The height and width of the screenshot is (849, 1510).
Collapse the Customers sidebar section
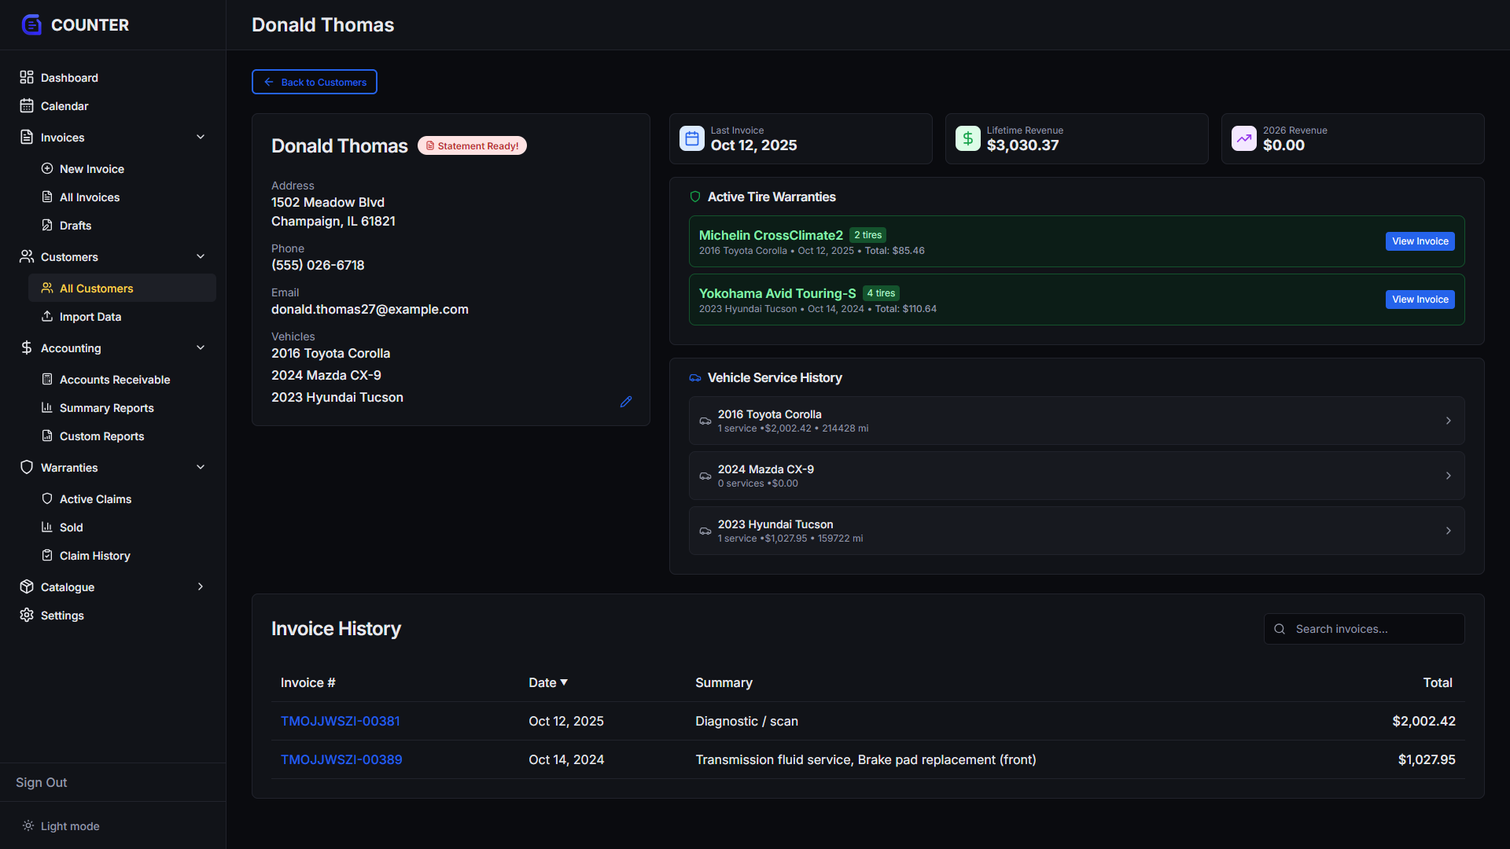pyautogui.click(x=201, y=256)
